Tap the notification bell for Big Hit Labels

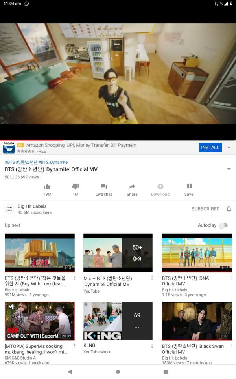(x=229, y=209)
